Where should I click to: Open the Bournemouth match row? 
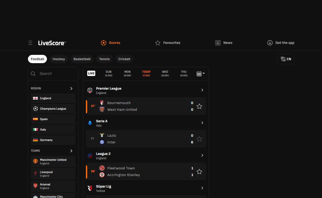pyautogui.click(x=146, y=106)
